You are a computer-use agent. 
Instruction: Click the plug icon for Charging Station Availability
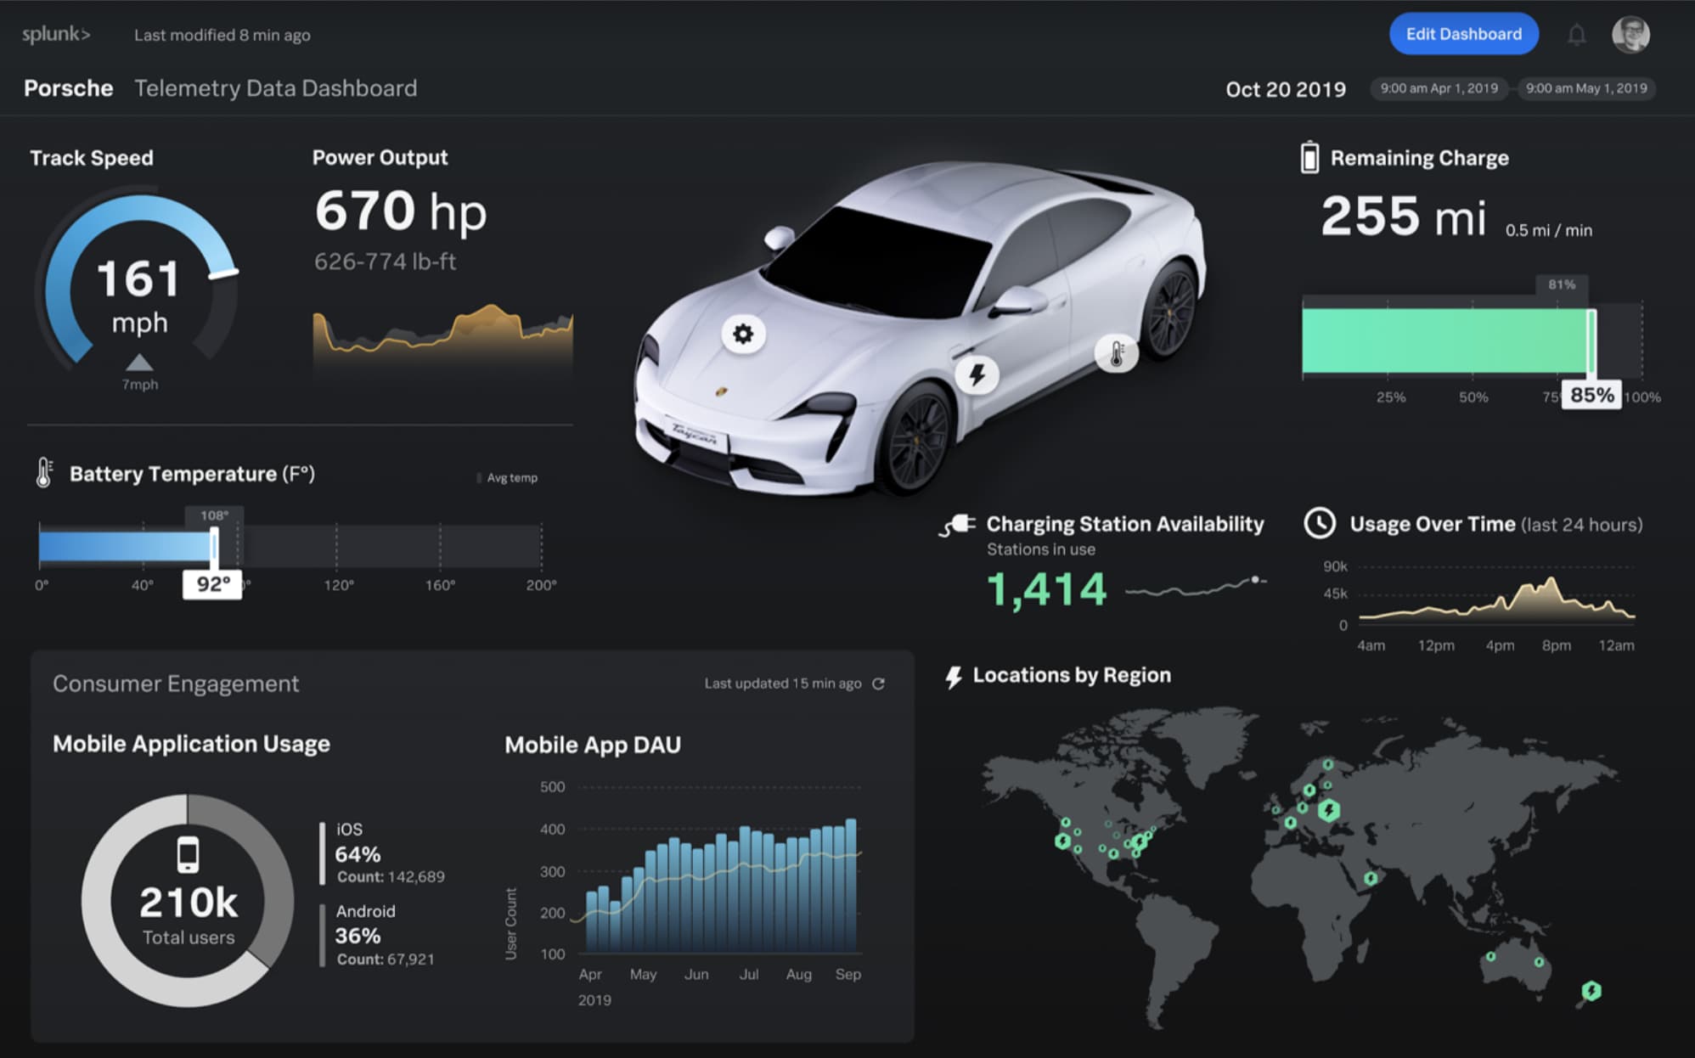pyautogui.click(x=957, y=525)
